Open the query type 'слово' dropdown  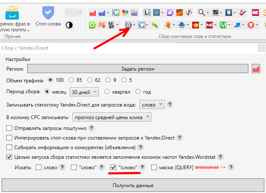click(152, 104)
